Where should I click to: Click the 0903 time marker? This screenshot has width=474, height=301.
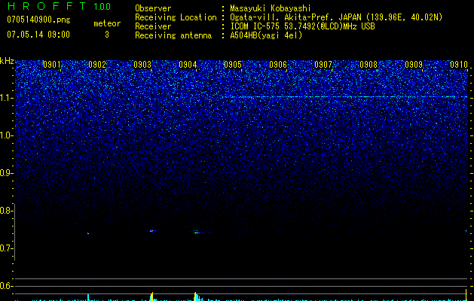point(142,64)
